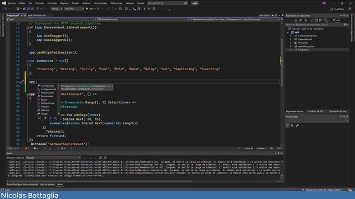Click the Save All icon in toolbar
The image size is (355, 199).
coord(32,9)
